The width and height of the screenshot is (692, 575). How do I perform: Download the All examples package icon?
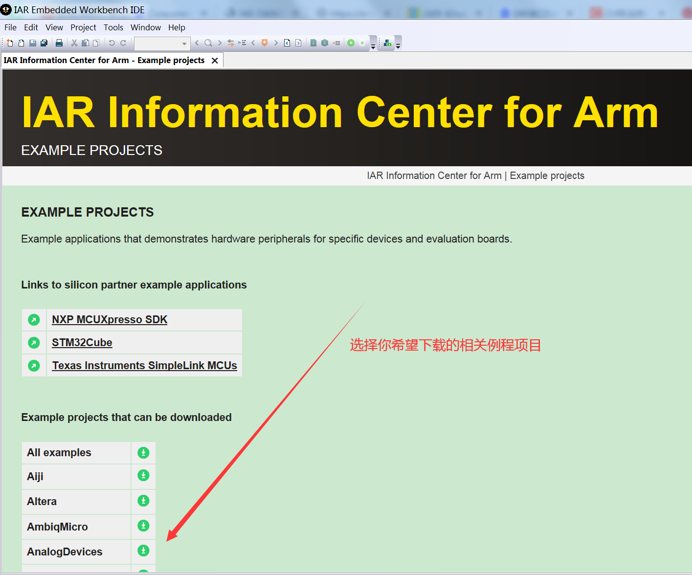coord(143,452)
